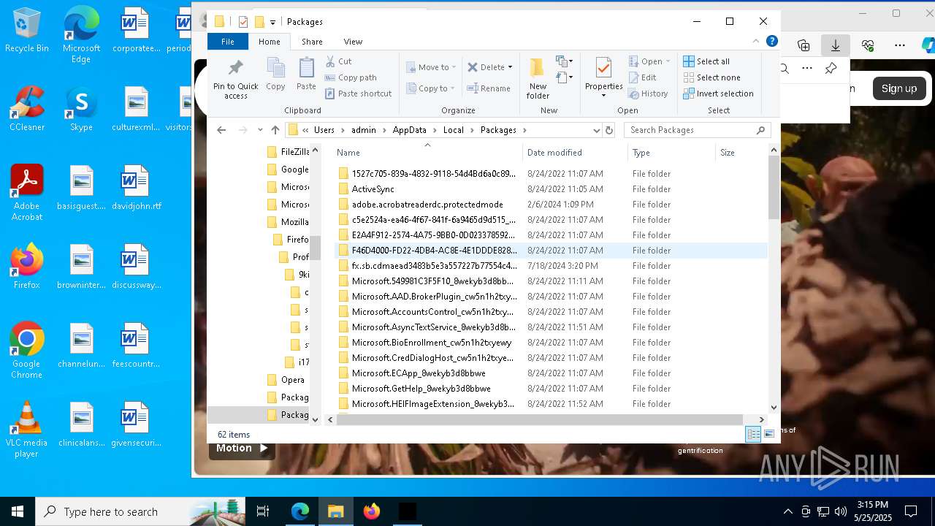935x526 pixels.
Task: Click Invert selection in ribbon
Action: (718, 94)
